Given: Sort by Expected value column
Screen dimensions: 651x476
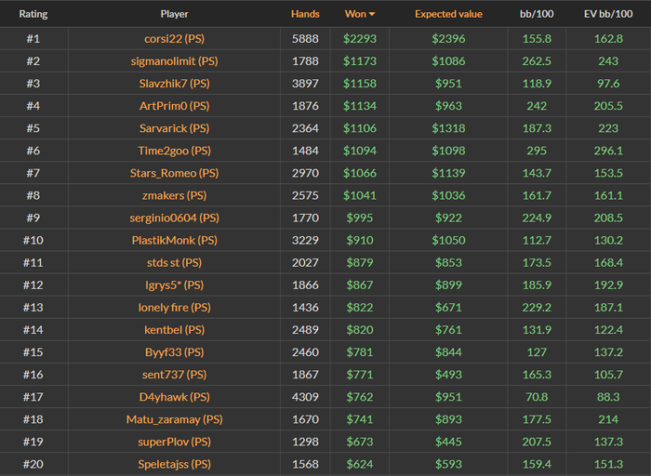Looking at the screenshot, I should 448,14.
